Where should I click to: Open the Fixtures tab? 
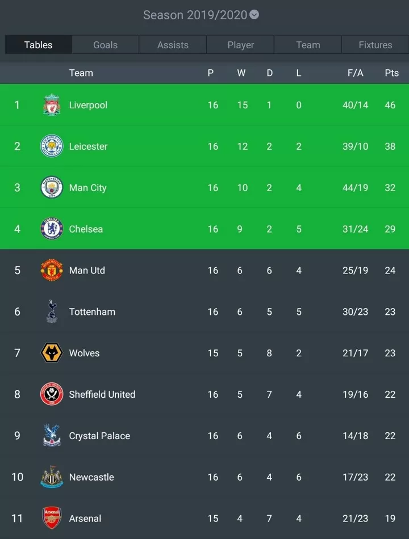click(x=375, y=45)
